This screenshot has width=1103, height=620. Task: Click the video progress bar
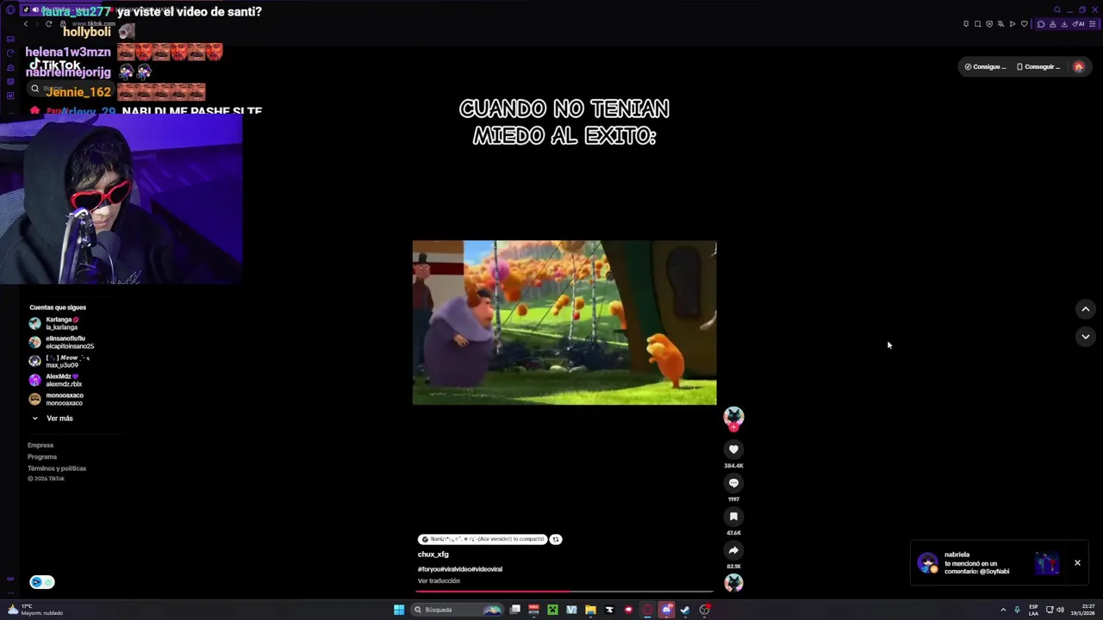[x=564, y=592]
